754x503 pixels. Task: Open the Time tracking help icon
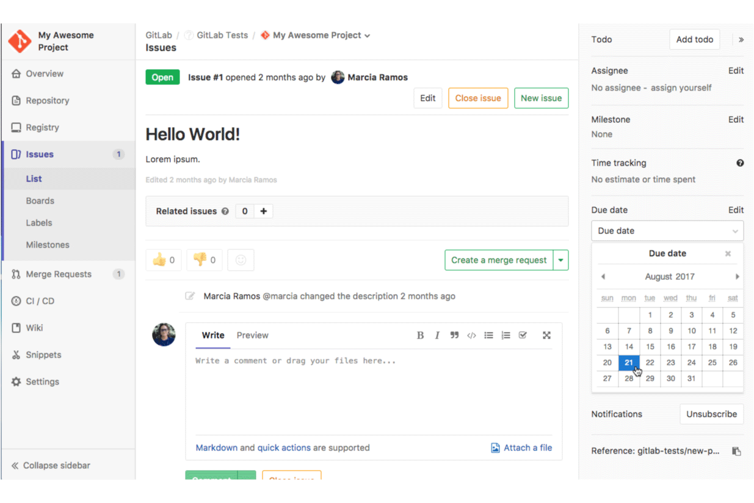click(x=740, y=163)
